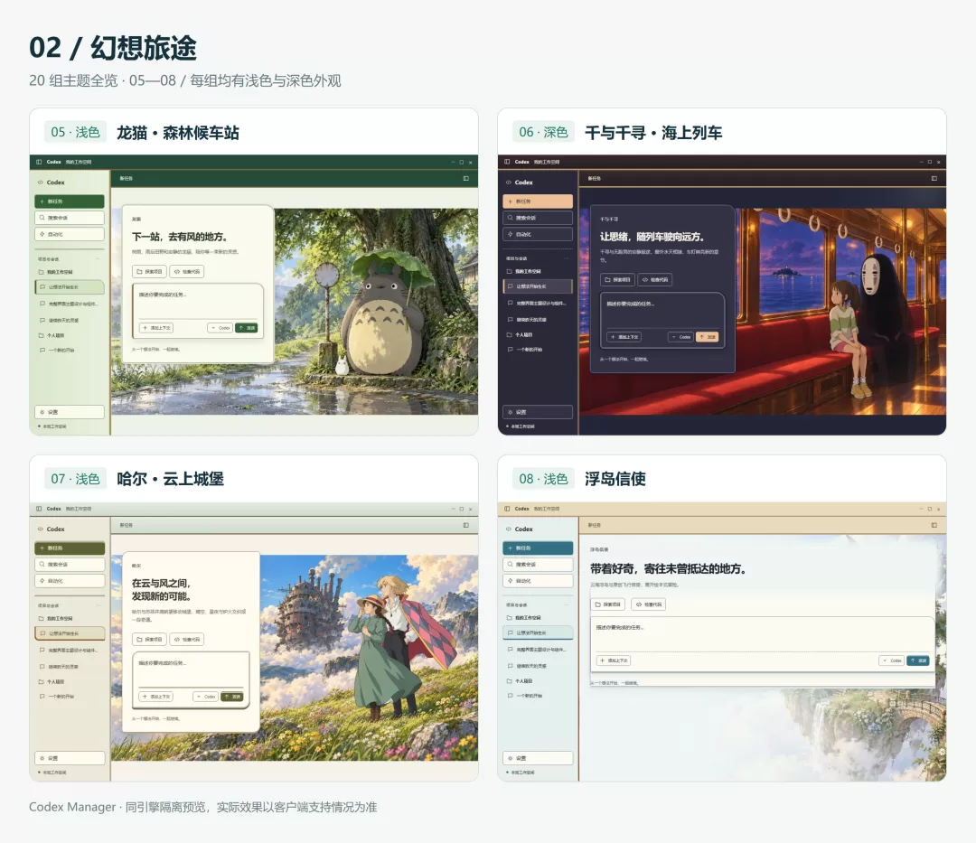This screenshot has width=976, height=843.
Task: Open 我的工作空间 folder in preview 07 sidebar
Action: pyautogui.click(x=56, y=618)
